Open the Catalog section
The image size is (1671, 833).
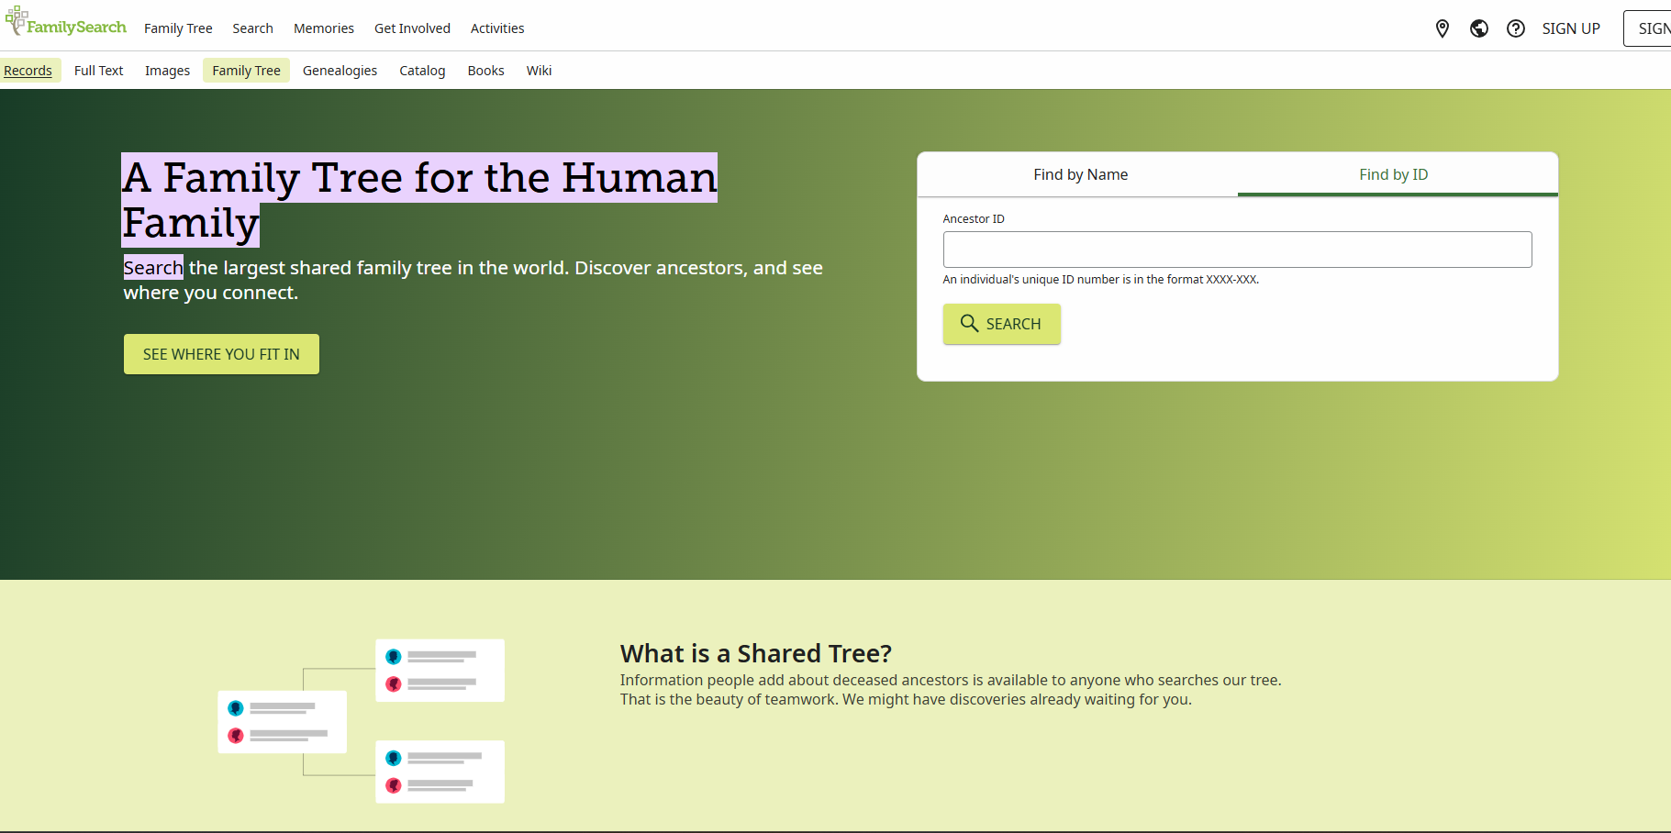[422, 71]
